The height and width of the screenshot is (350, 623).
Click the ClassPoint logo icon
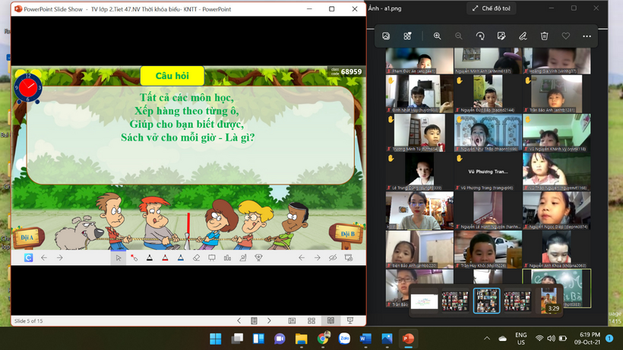28,258
